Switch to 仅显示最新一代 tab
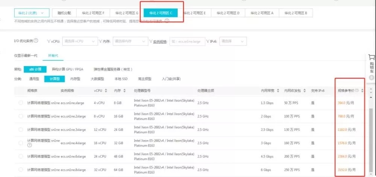The image size is (376, 177). [x=25, y=56]
